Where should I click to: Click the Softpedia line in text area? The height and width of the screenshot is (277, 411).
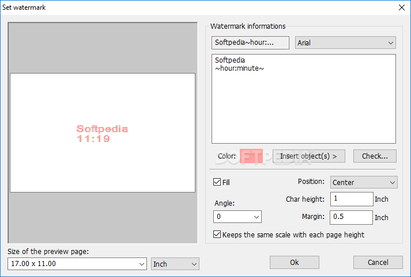click(x=230, y=60)
